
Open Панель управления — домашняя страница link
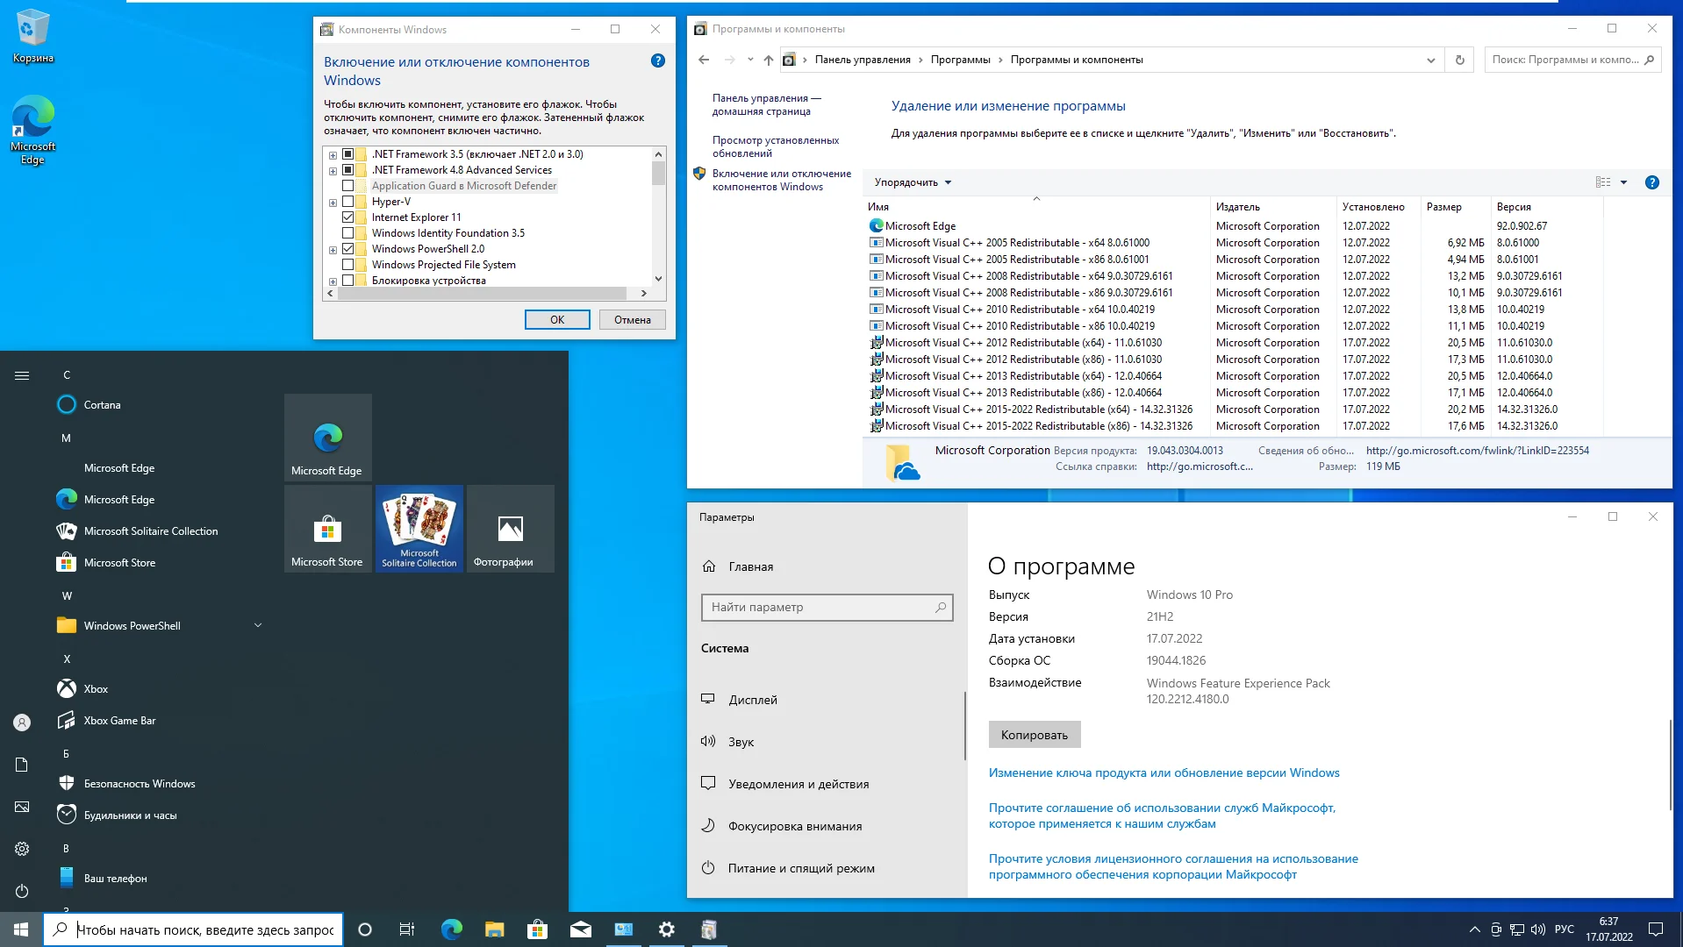(766, 104)
